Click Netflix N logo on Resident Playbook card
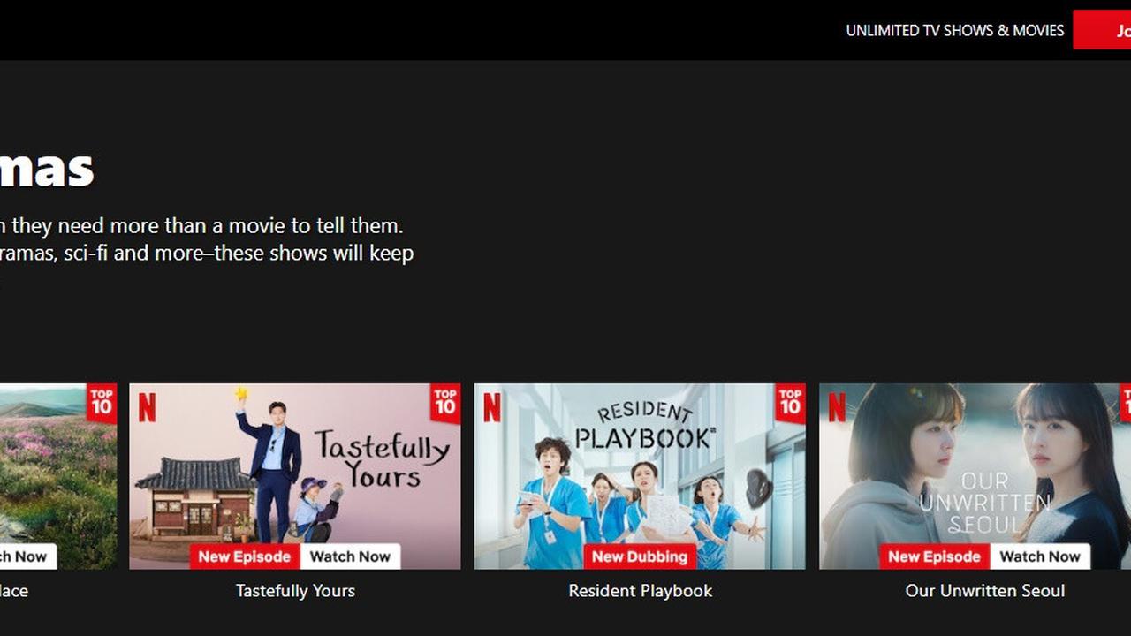 491,407
